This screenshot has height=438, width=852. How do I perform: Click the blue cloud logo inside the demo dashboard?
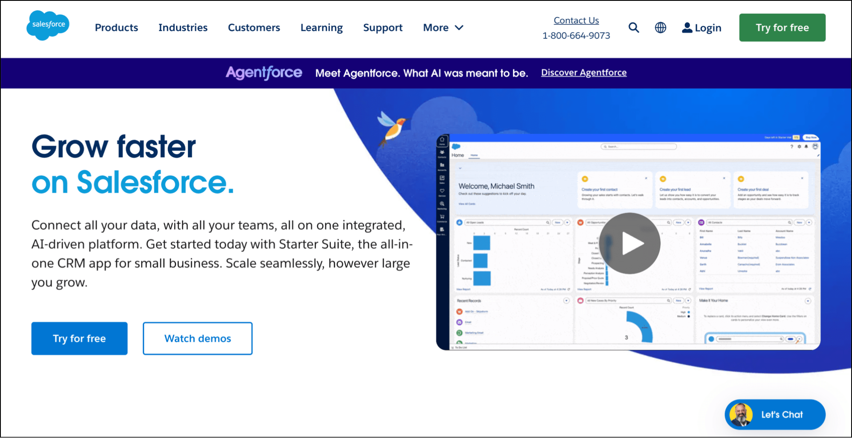[456, 147]
